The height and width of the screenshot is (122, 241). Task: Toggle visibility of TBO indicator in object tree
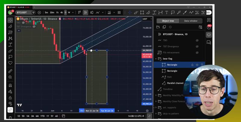click(x=197, y=40)
